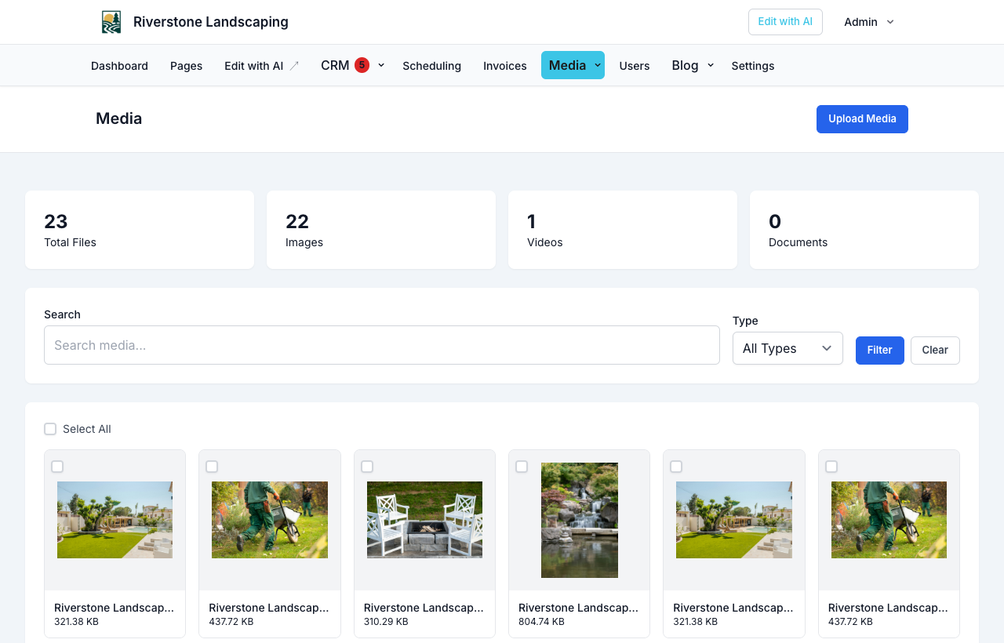Focus the Search media input field
This screenshot has width=1004, height=643.
tap(382, 345)
